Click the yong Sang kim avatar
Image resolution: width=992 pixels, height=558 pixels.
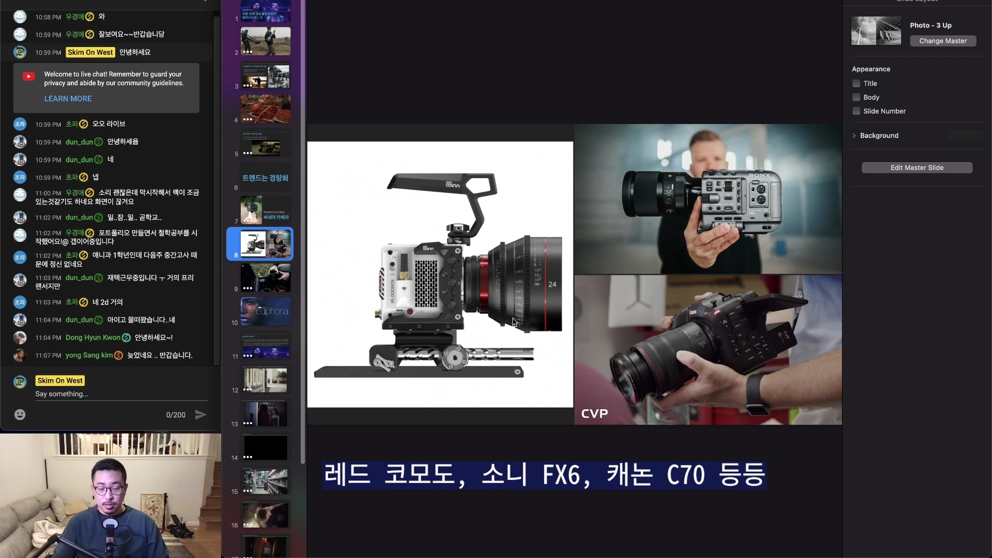click(x=20, y=355)
